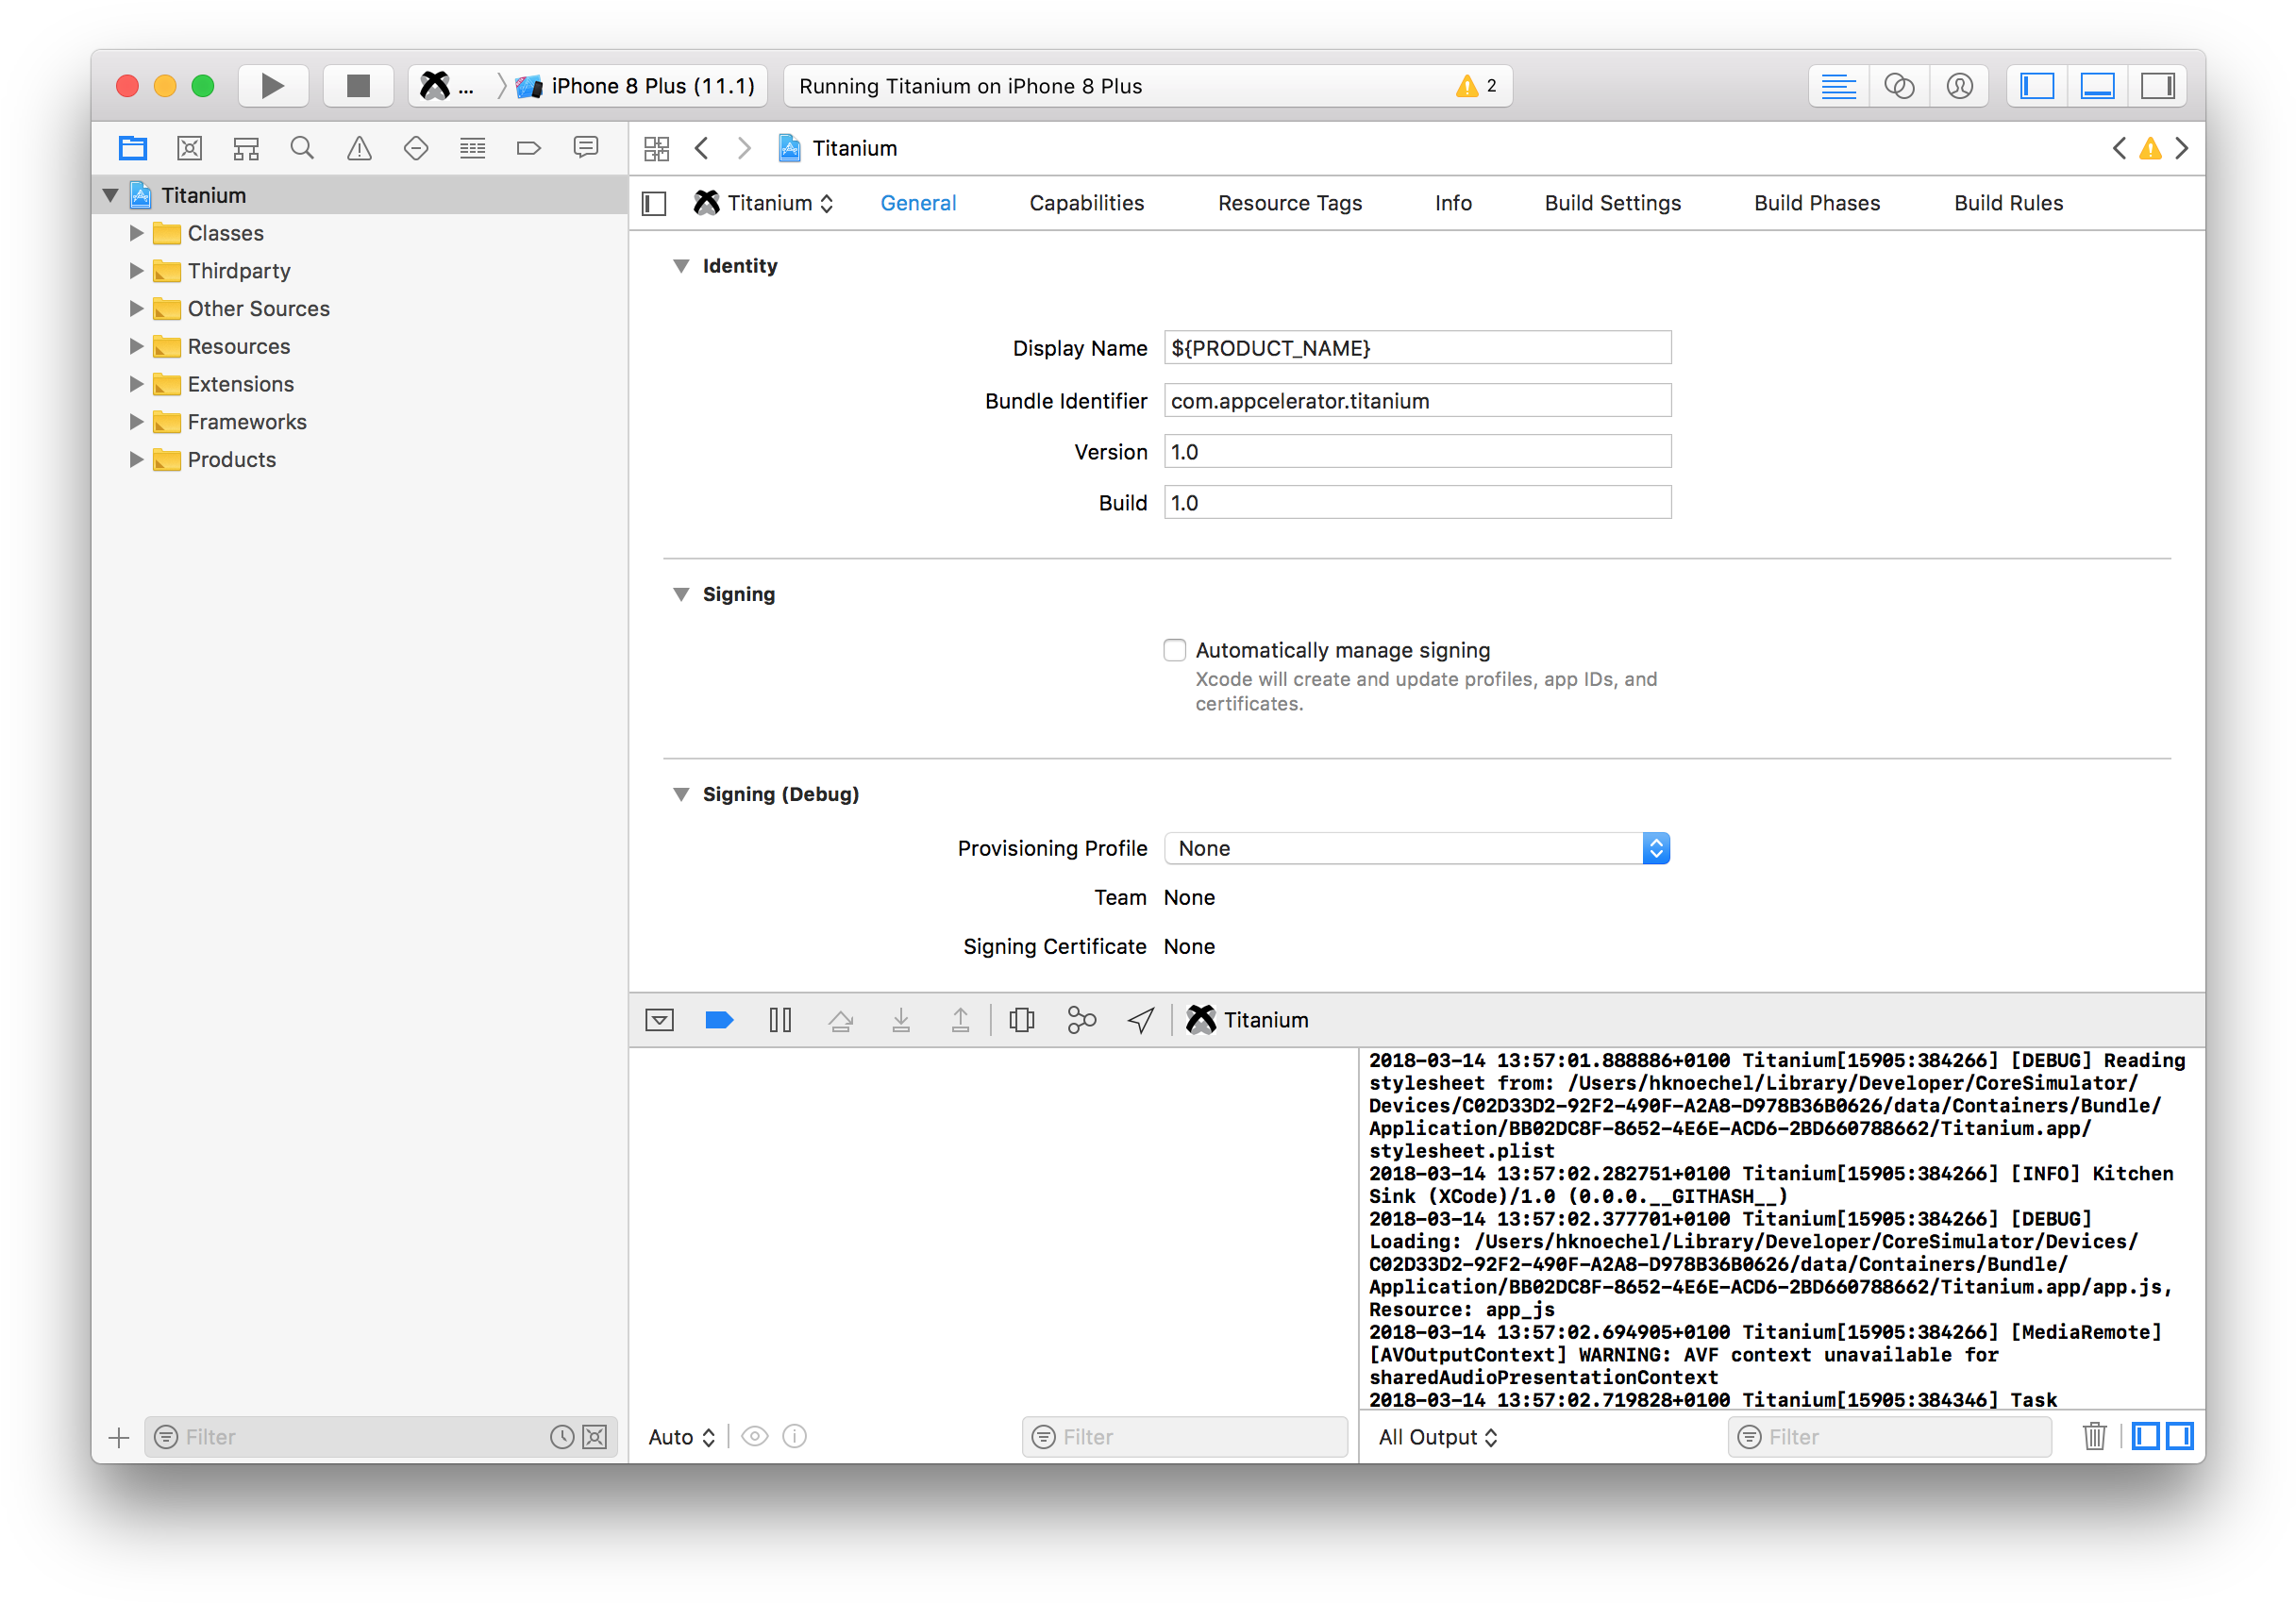The width and height of the screenshot is (2296, 1603).
Task: Click the print description info icon
Action: 794,1437
